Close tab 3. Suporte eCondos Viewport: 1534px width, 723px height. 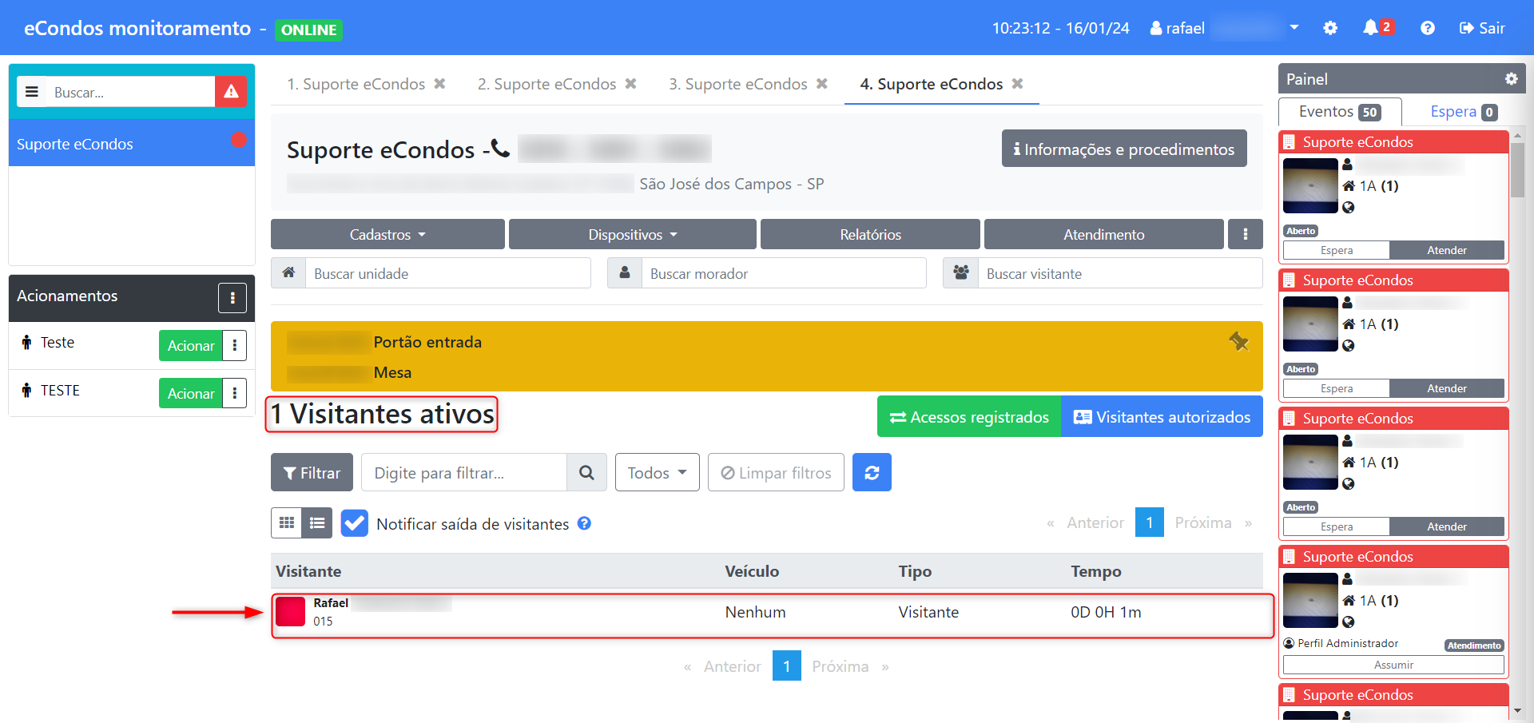coord(821,84)
